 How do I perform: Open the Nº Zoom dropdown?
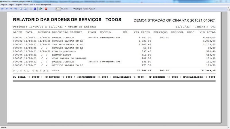tap(58, 9)
